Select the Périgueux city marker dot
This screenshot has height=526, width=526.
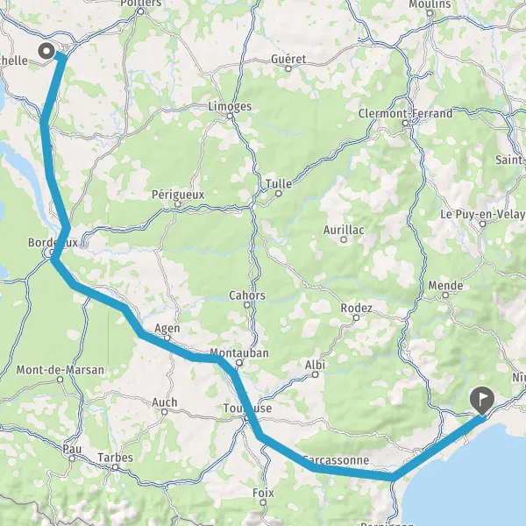(178, 204)
